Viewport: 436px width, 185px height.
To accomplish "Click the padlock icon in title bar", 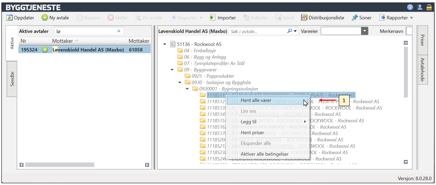I will point(429,7).
